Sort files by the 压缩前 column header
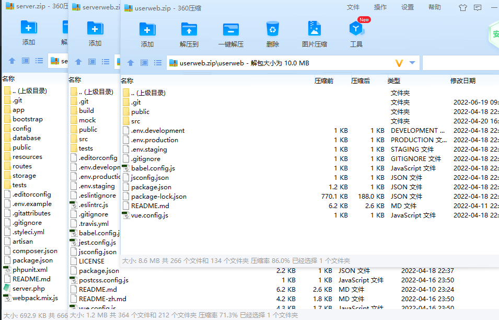The height and width of the screenshot is (320, 499). tap(323, 81)
